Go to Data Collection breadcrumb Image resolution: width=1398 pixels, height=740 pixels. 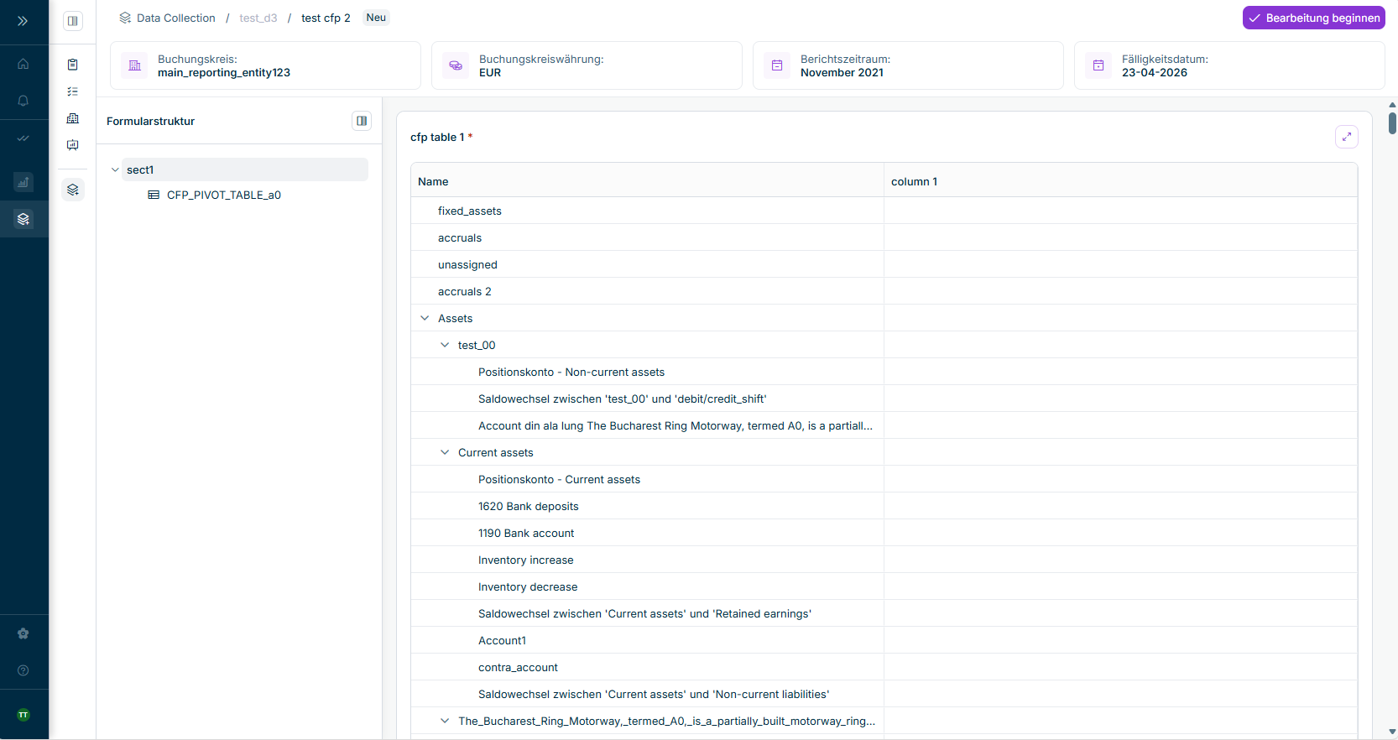pyautogui.click(x=175, y=18)
